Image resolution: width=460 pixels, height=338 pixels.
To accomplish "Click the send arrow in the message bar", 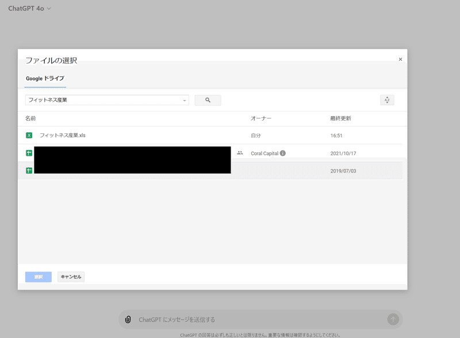I will 393,320.
